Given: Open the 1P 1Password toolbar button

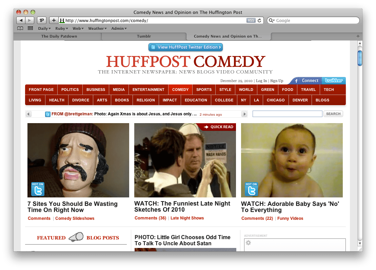Looking at the screenshot, I should (x=41, y=20).
